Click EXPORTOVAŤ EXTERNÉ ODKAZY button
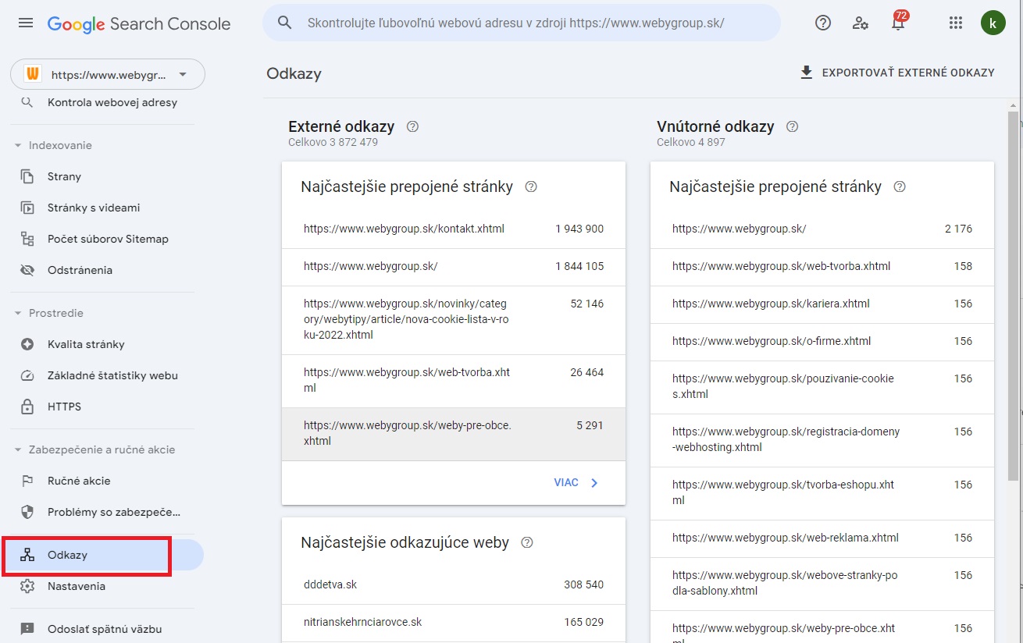This screenshot has height=643, width=1023. click(x=897, y=73)
